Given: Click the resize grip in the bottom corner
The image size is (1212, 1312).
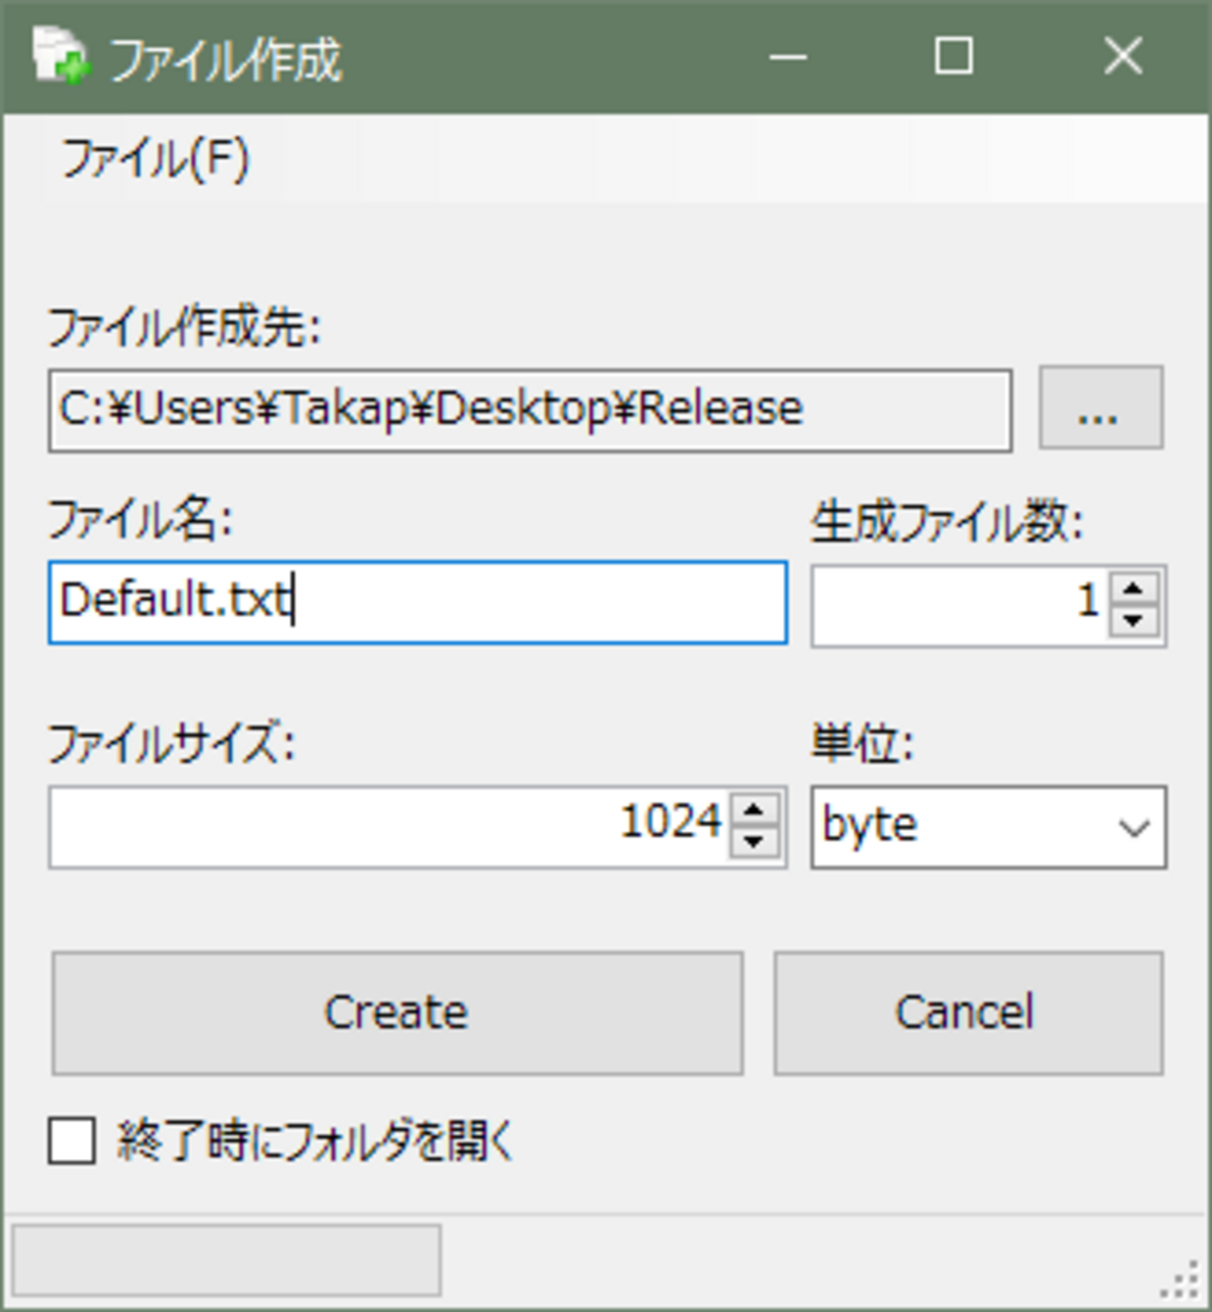Looking at the screenshot, I should coord(1181,1281).
